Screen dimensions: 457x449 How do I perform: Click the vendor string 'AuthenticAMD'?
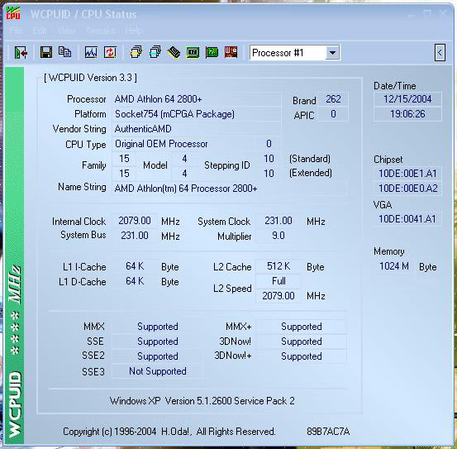pos(197,129)
